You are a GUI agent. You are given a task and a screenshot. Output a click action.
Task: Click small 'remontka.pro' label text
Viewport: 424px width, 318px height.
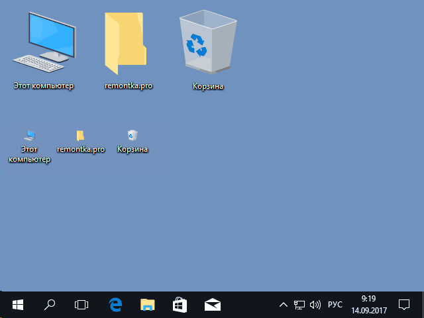(81, 149)
